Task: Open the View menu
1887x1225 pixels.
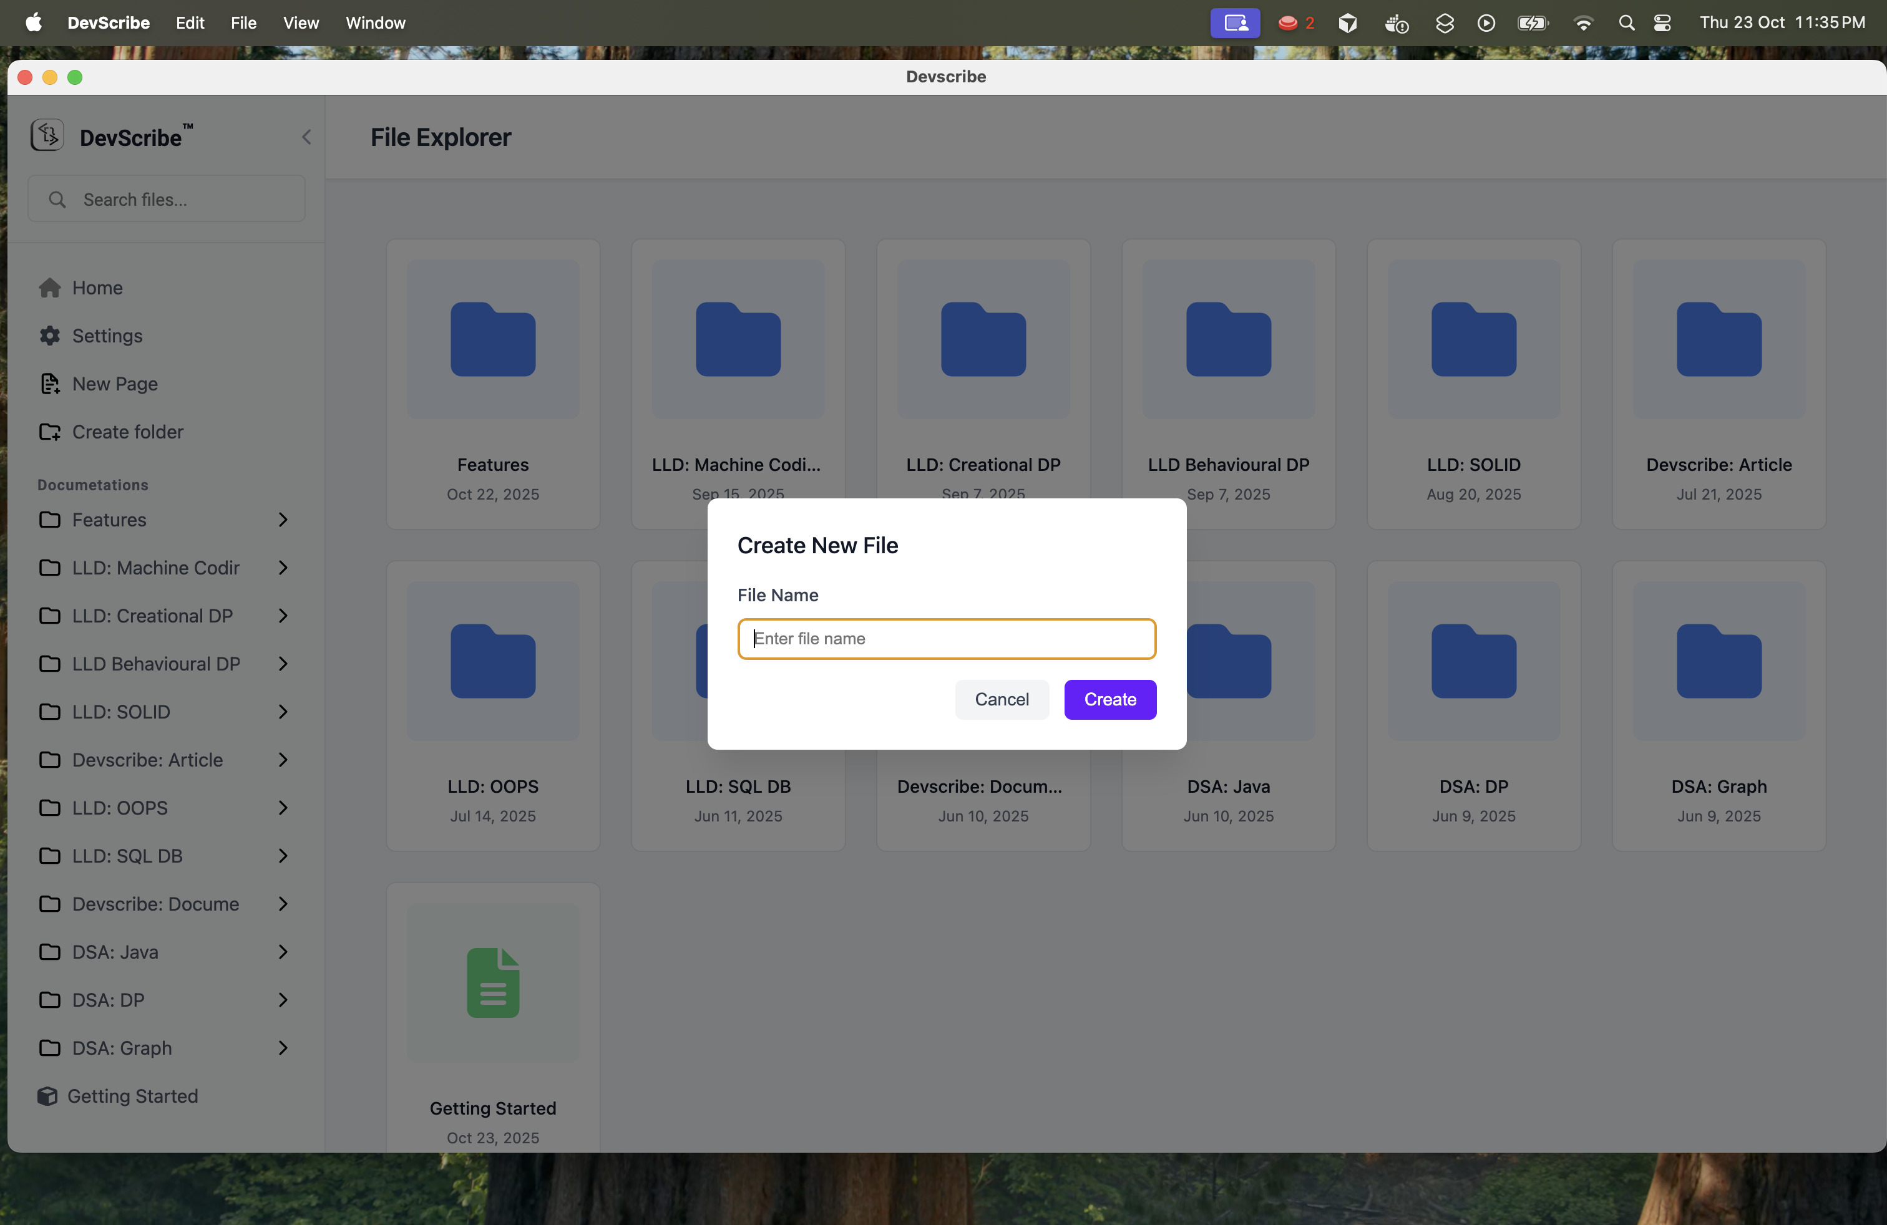Action: pos(301,23)
